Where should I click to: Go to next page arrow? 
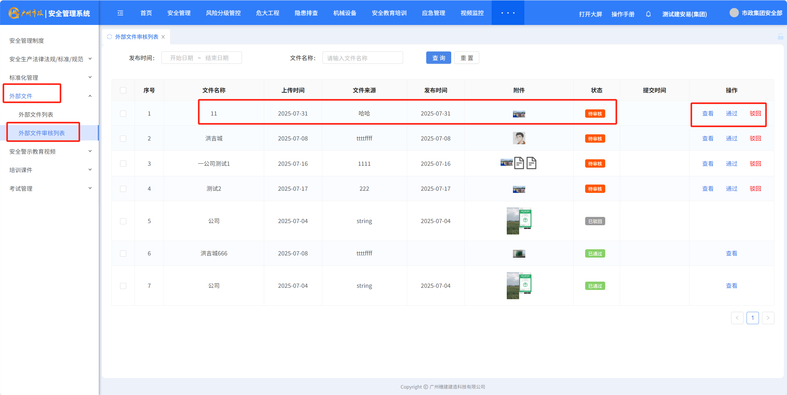pyautogui.click(x=768, y=318)
